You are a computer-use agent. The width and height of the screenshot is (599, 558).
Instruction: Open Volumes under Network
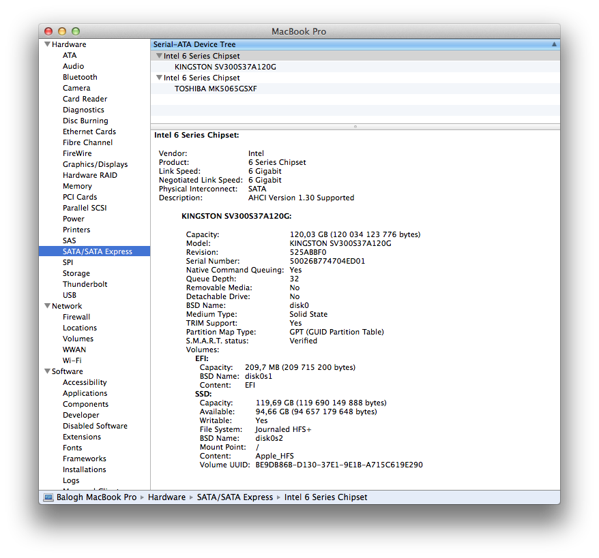click(x=78, y=339)
